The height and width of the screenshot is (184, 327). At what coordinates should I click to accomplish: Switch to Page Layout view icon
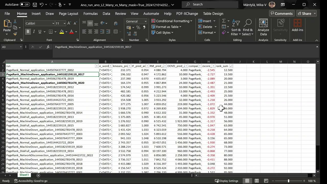click(257, 181)
